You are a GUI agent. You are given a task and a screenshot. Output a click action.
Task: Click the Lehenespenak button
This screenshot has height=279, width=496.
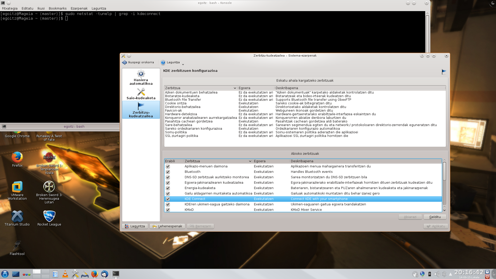point(167,226)
